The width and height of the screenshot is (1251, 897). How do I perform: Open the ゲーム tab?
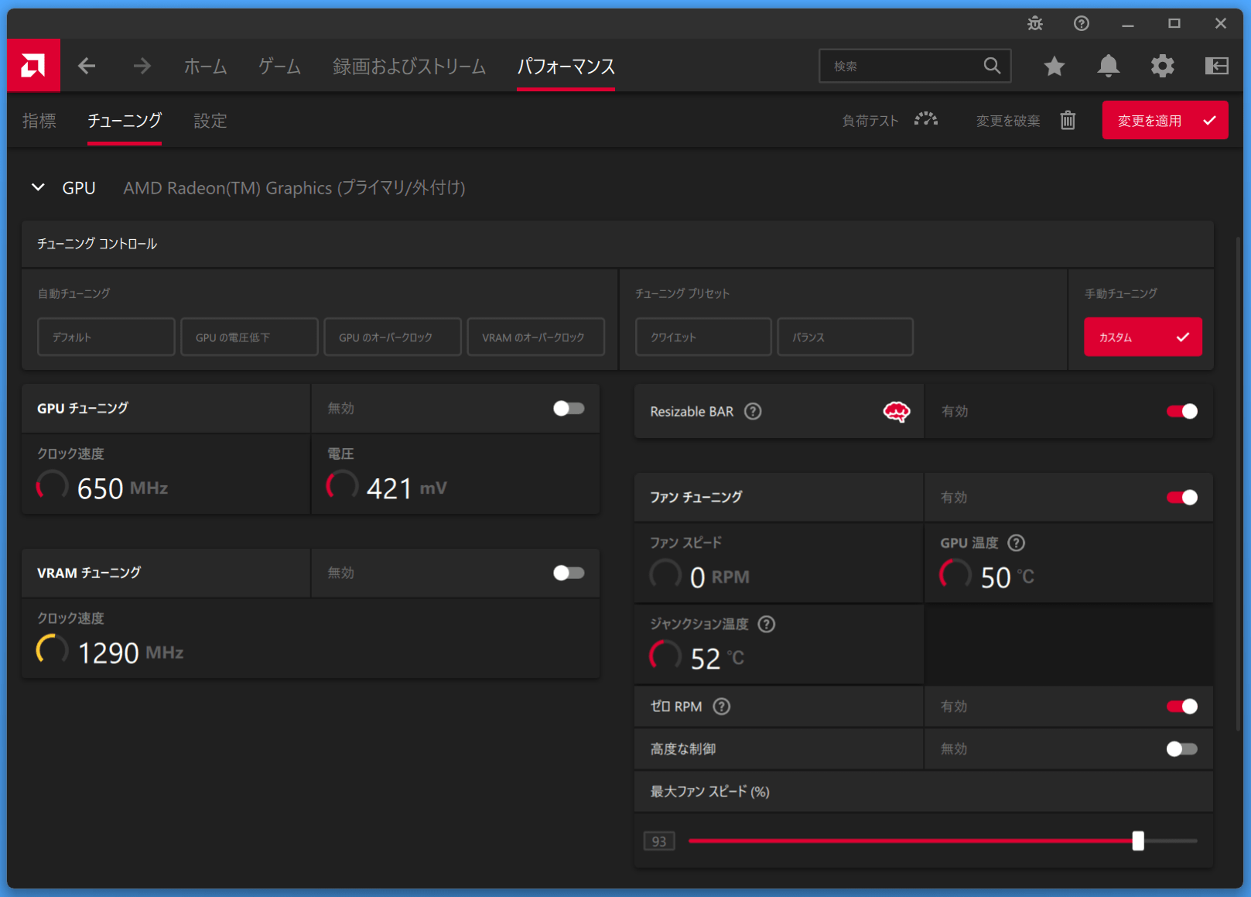(x=279, y=67)
